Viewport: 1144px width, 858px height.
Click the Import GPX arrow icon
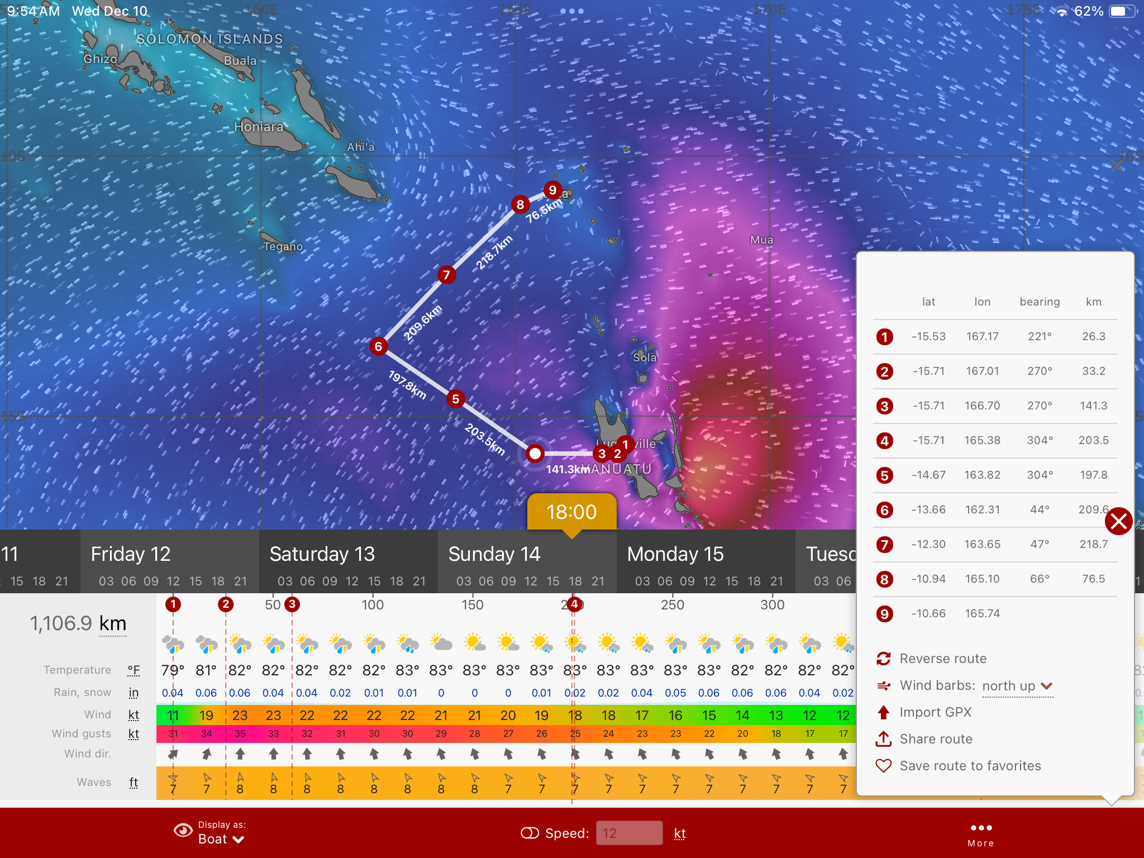(x=884, y=712)
